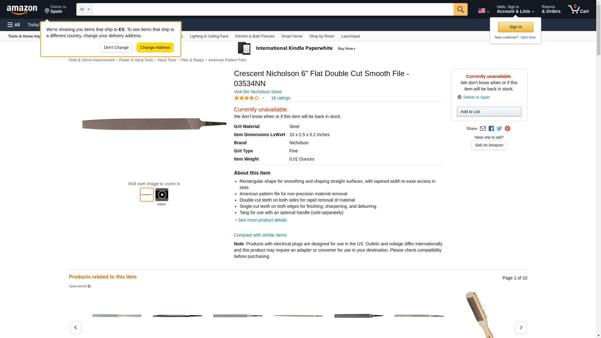Click the search magnifying glass button
Viewport: 601px width, 338px height.
pyautogui.click(x=460, y=9)
